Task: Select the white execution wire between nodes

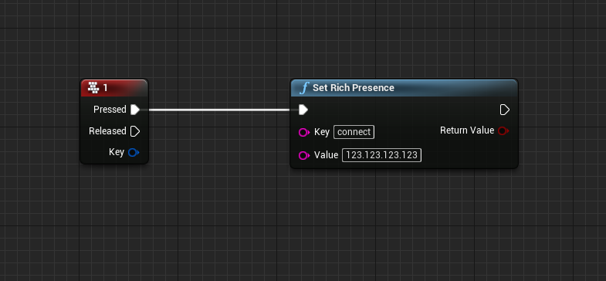Action: pyautogui.click(x=219, y=110)
